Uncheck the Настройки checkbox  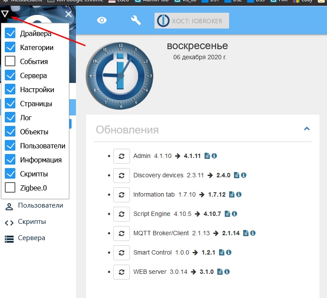click(10, 89)
